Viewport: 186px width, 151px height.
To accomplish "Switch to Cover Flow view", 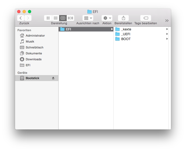I will click(70, 18).
